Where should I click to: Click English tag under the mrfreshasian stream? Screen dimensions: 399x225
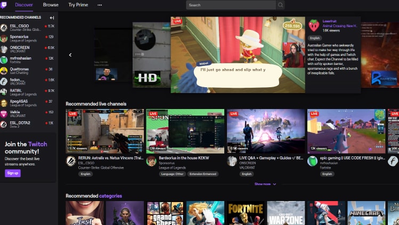[327, 174]
